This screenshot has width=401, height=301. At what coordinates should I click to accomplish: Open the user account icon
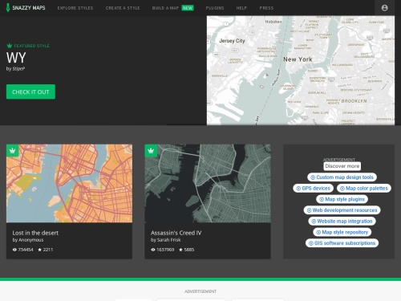point(384,8)
